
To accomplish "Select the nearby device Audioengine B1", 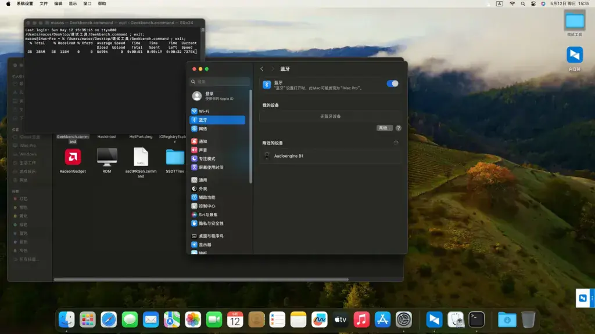I will (x=330, y=156).
